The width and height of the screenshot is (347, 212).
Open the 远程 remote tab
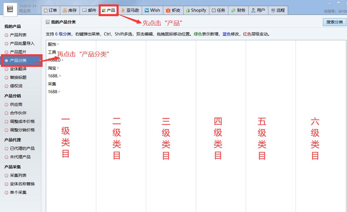pos(278,10)
